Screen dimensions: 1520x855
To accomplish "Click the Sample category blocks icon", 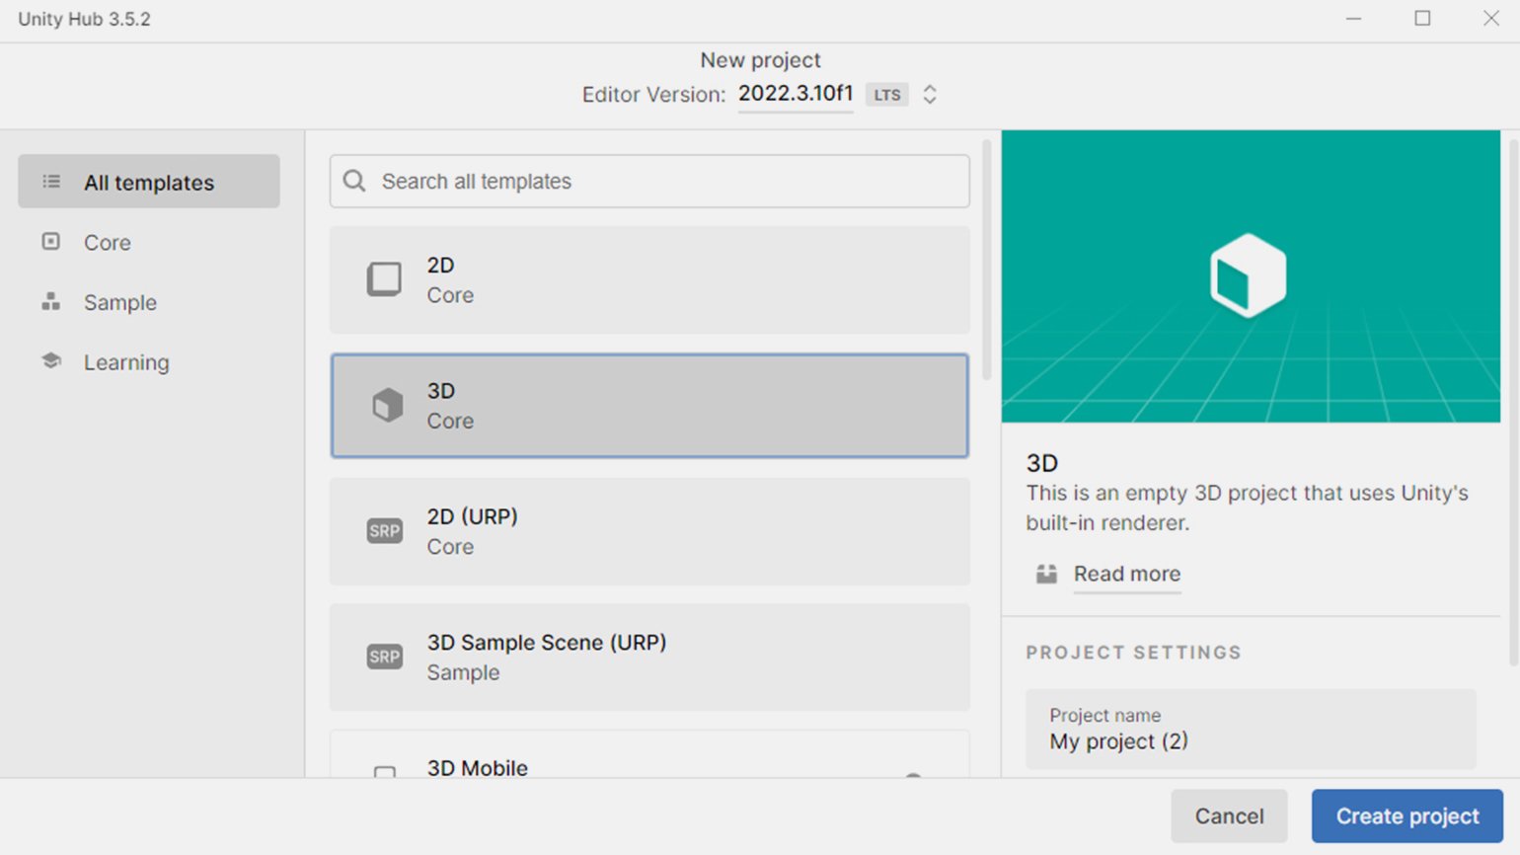I will (51, 302).
